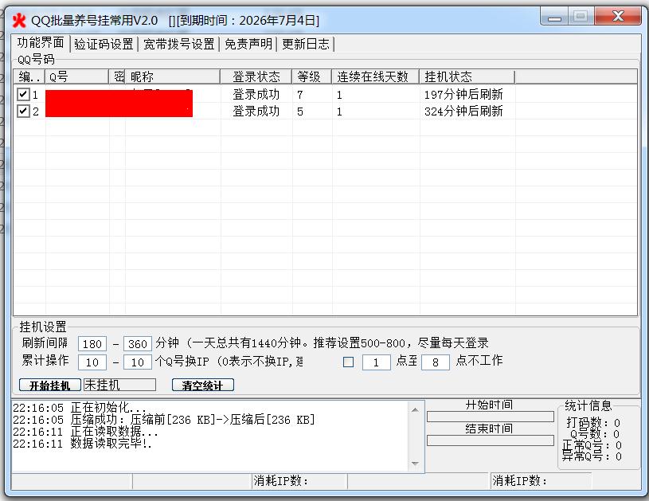
Task: Sort by the 等级 column header
Action: point(311,76)
